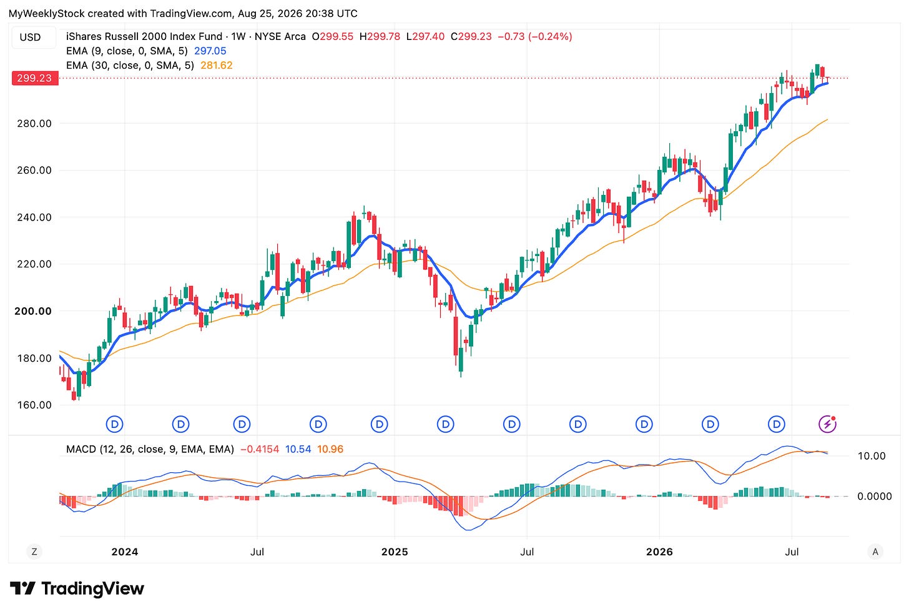Screen dimensions: 909x614
Task: Click the MACD signal value 10.96
Action: pyautogui.click(x=330, y=449)
